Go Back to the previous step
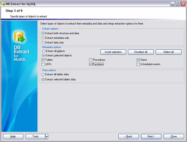Screen dimensions: 187x142 tap(129, 136)
